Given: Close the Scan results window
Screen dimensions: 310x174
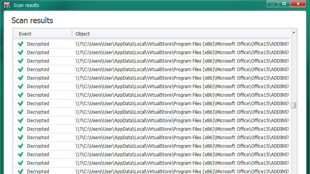Looking at the screenshot, I should tap(298, 4).
